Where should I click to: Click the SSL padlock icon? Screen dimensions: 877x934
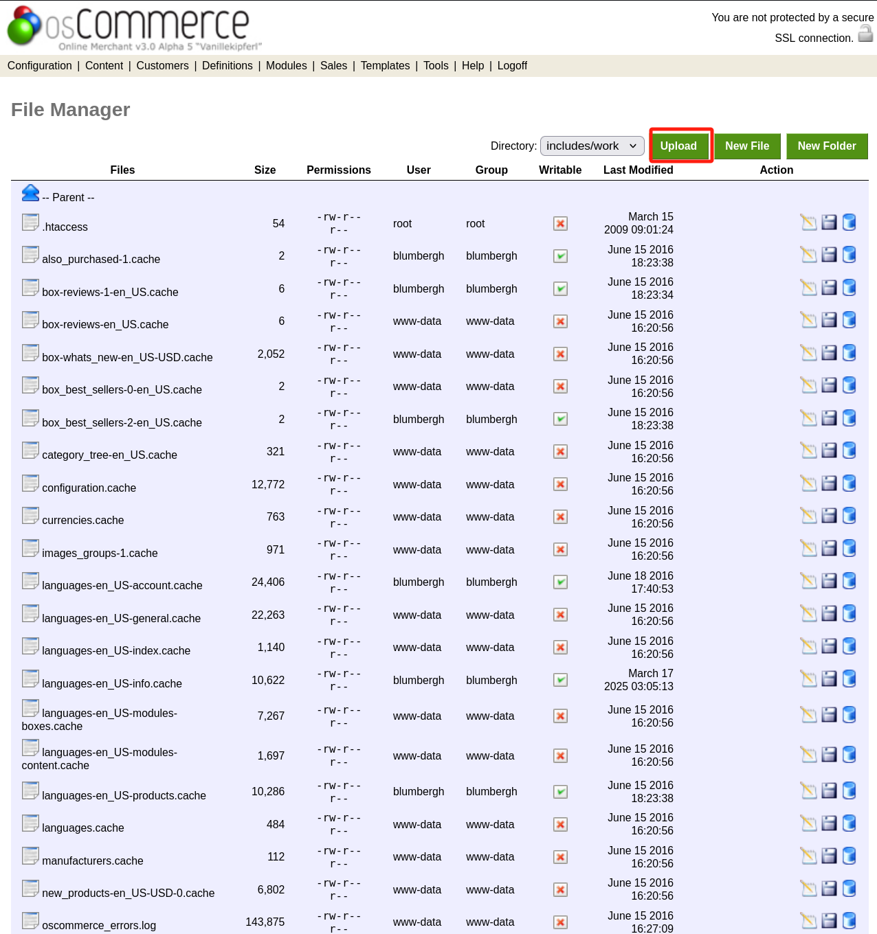(x=865, y=34)
